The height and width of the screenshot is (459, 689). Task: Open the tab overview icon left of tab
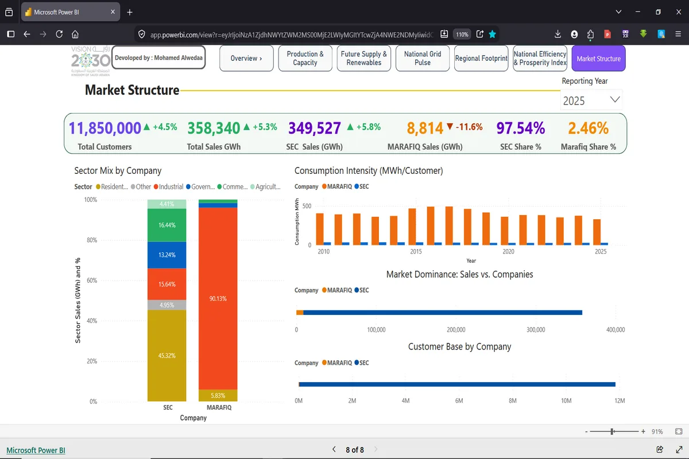[x=8, y=12]
